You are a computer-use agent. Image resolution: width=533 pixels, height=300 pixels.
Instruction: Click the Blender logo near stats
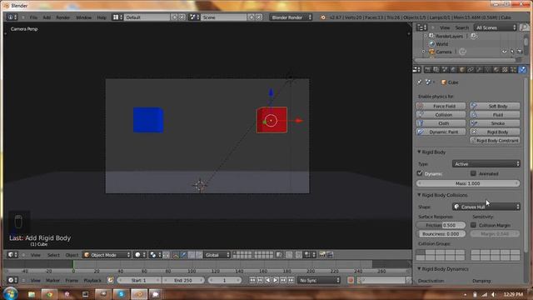[x=322, y=17]
